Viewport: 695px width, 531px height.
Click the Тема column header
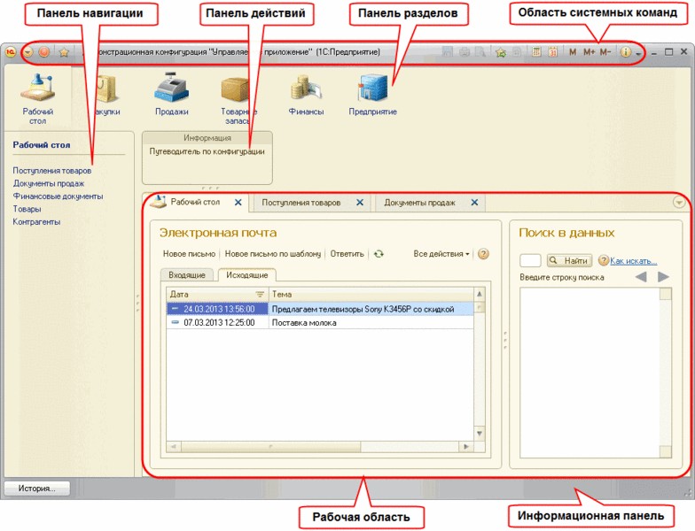click(371, 294)
